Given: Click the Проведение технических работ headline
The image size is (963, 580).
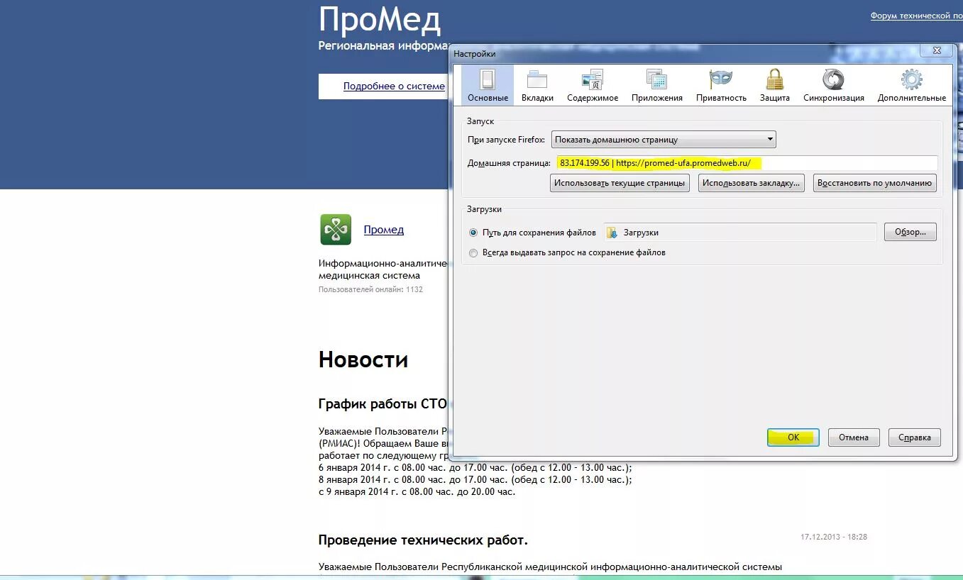Looking at the screenshot, I should point(423,540).
